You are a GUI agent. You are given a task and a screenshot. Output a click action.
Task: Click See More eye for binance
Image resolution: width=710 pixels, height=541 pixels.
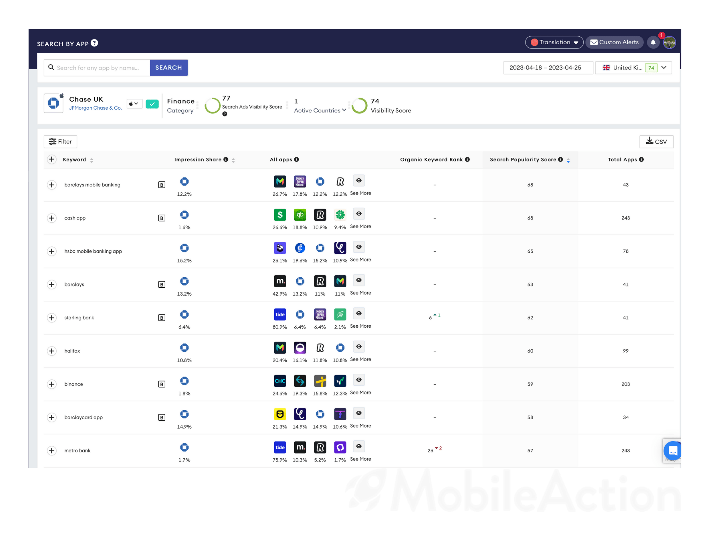359,380
